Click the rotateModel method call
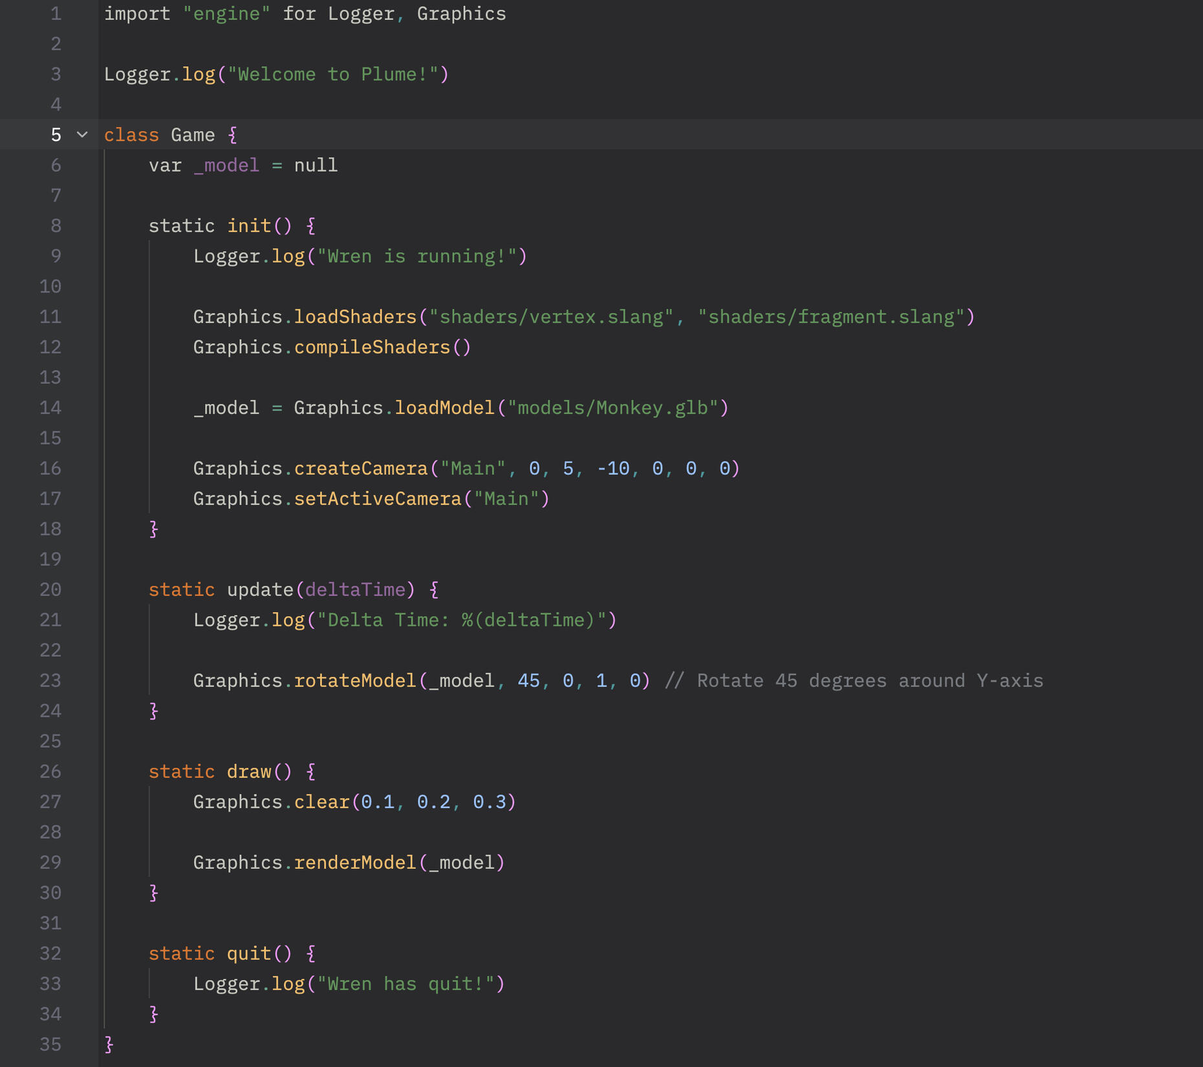This screenshot has height=1067, width=1203. pos(355,681)
